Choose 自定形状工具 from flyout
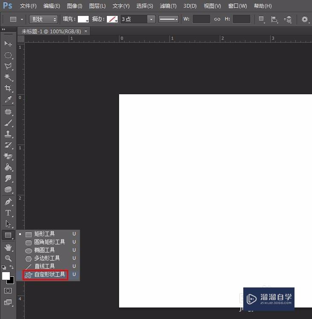 [48, 275]
